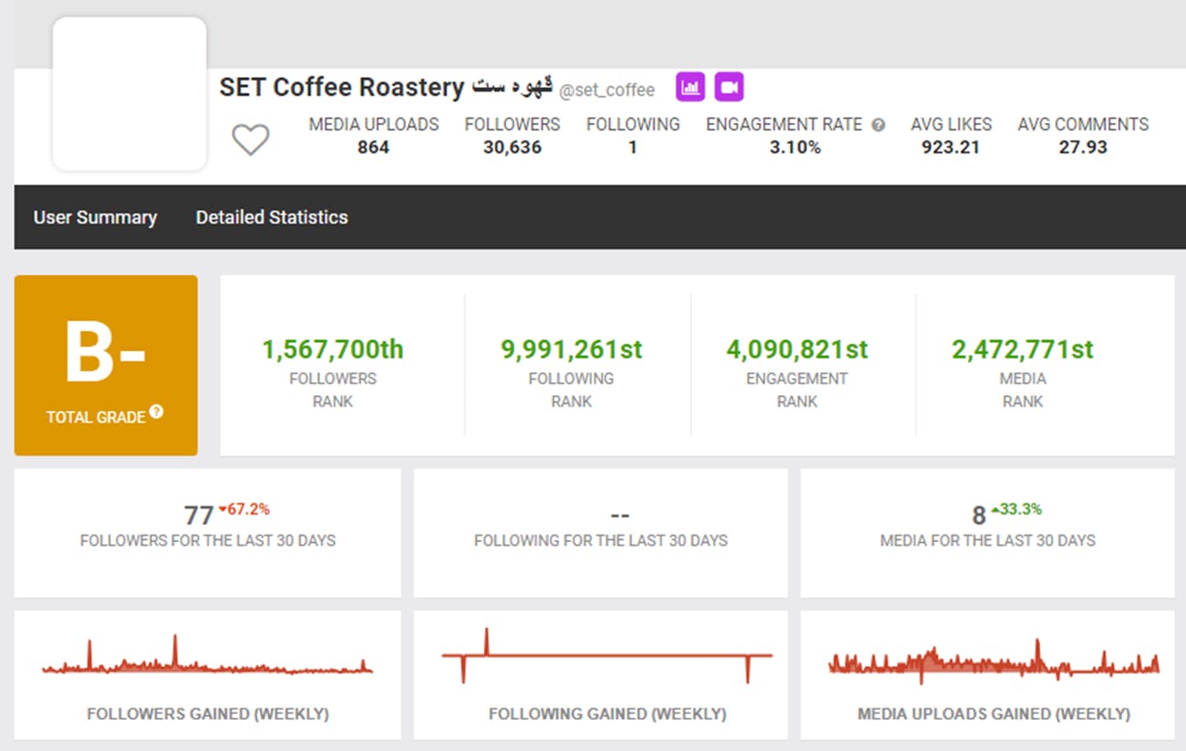Image resolution: width=1186 pixels, height=751 pixels.
Task: Click the FOLLOWING FOR THE LAST 30 DAYS label
Action: pyautogui.click(x=601, y=541)
